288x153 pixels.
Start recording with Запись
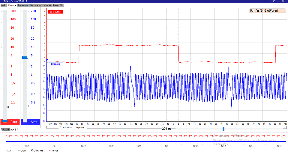tap(54, 151)
